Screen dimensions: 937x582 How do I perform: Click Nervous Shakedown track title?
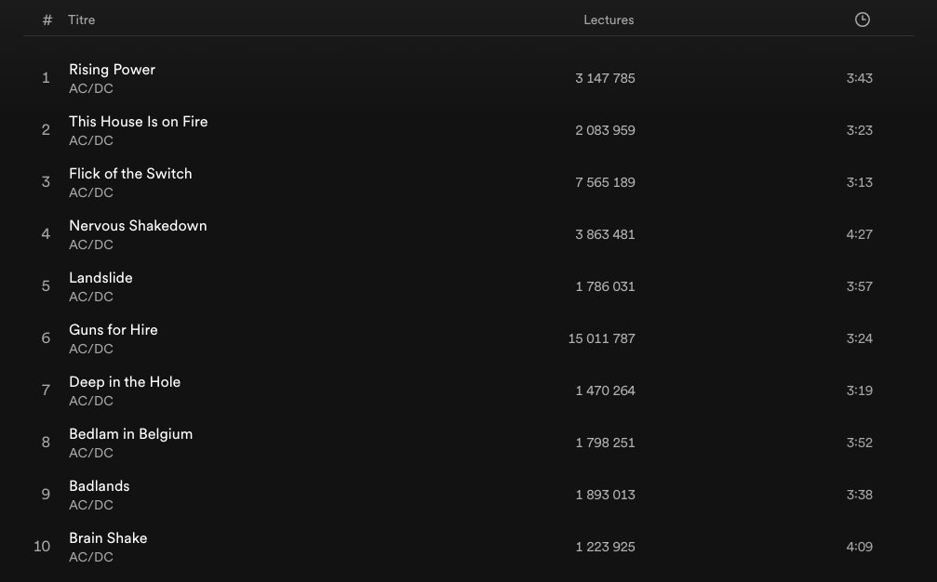[x=138, y=226]
